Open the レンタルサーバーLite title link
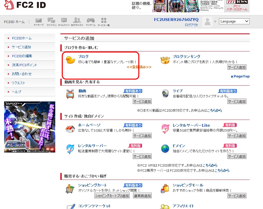This screenshot has height=209, width=263. coord(191,125)
